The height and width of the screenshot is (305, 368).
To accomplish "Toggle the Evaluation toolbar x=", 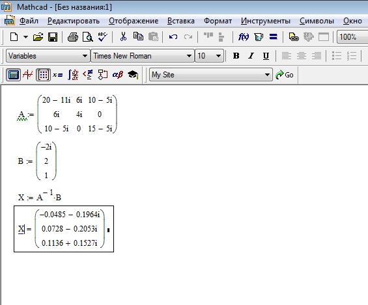I will point(58,75).
